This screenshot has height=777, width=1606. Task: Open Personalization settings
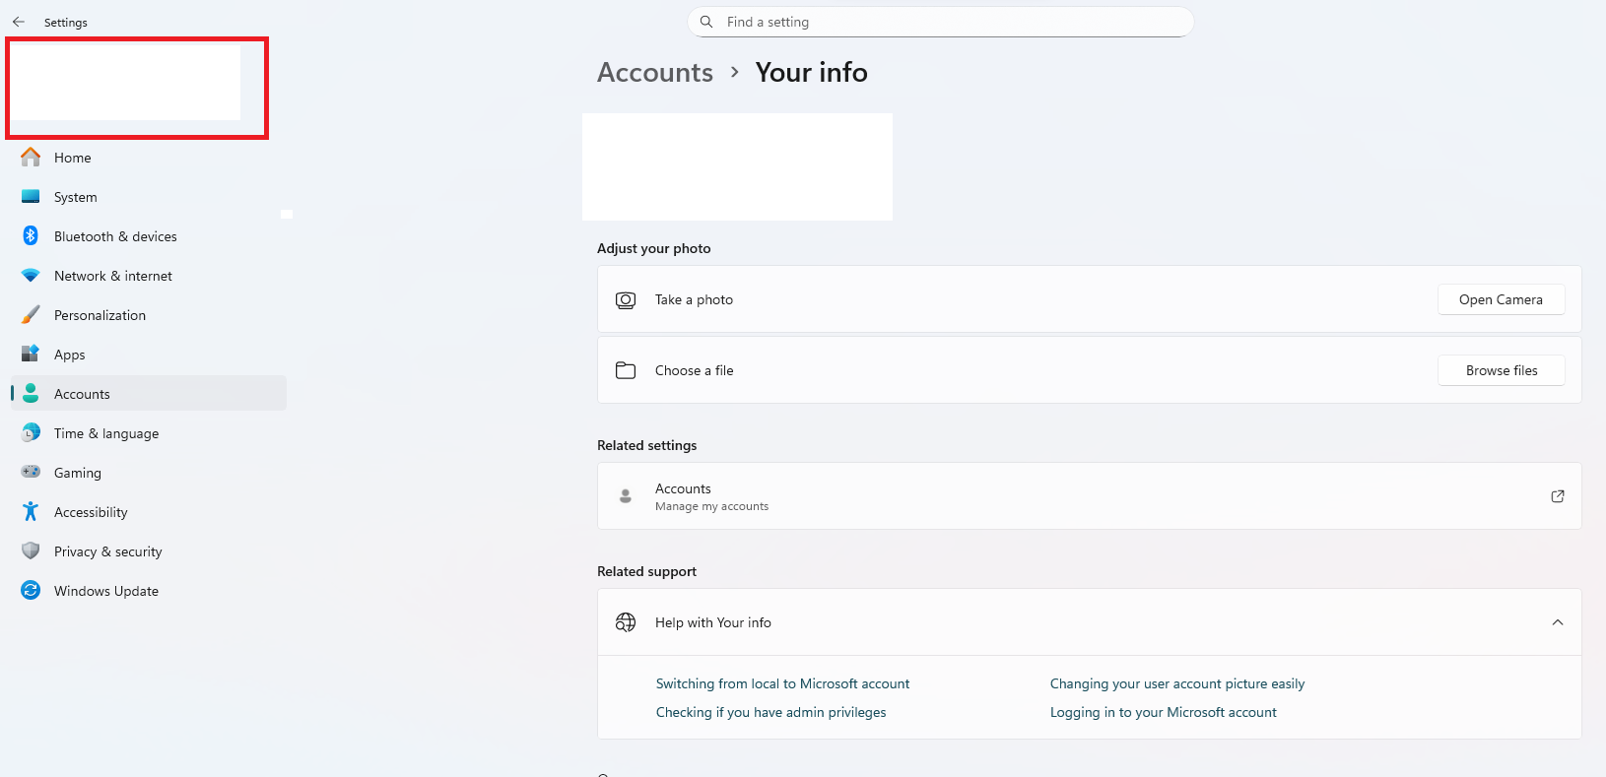tap(149, 315)
